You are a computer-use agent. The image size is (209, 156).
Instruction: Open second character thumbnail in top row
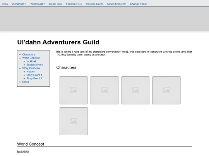click(104, 91)
